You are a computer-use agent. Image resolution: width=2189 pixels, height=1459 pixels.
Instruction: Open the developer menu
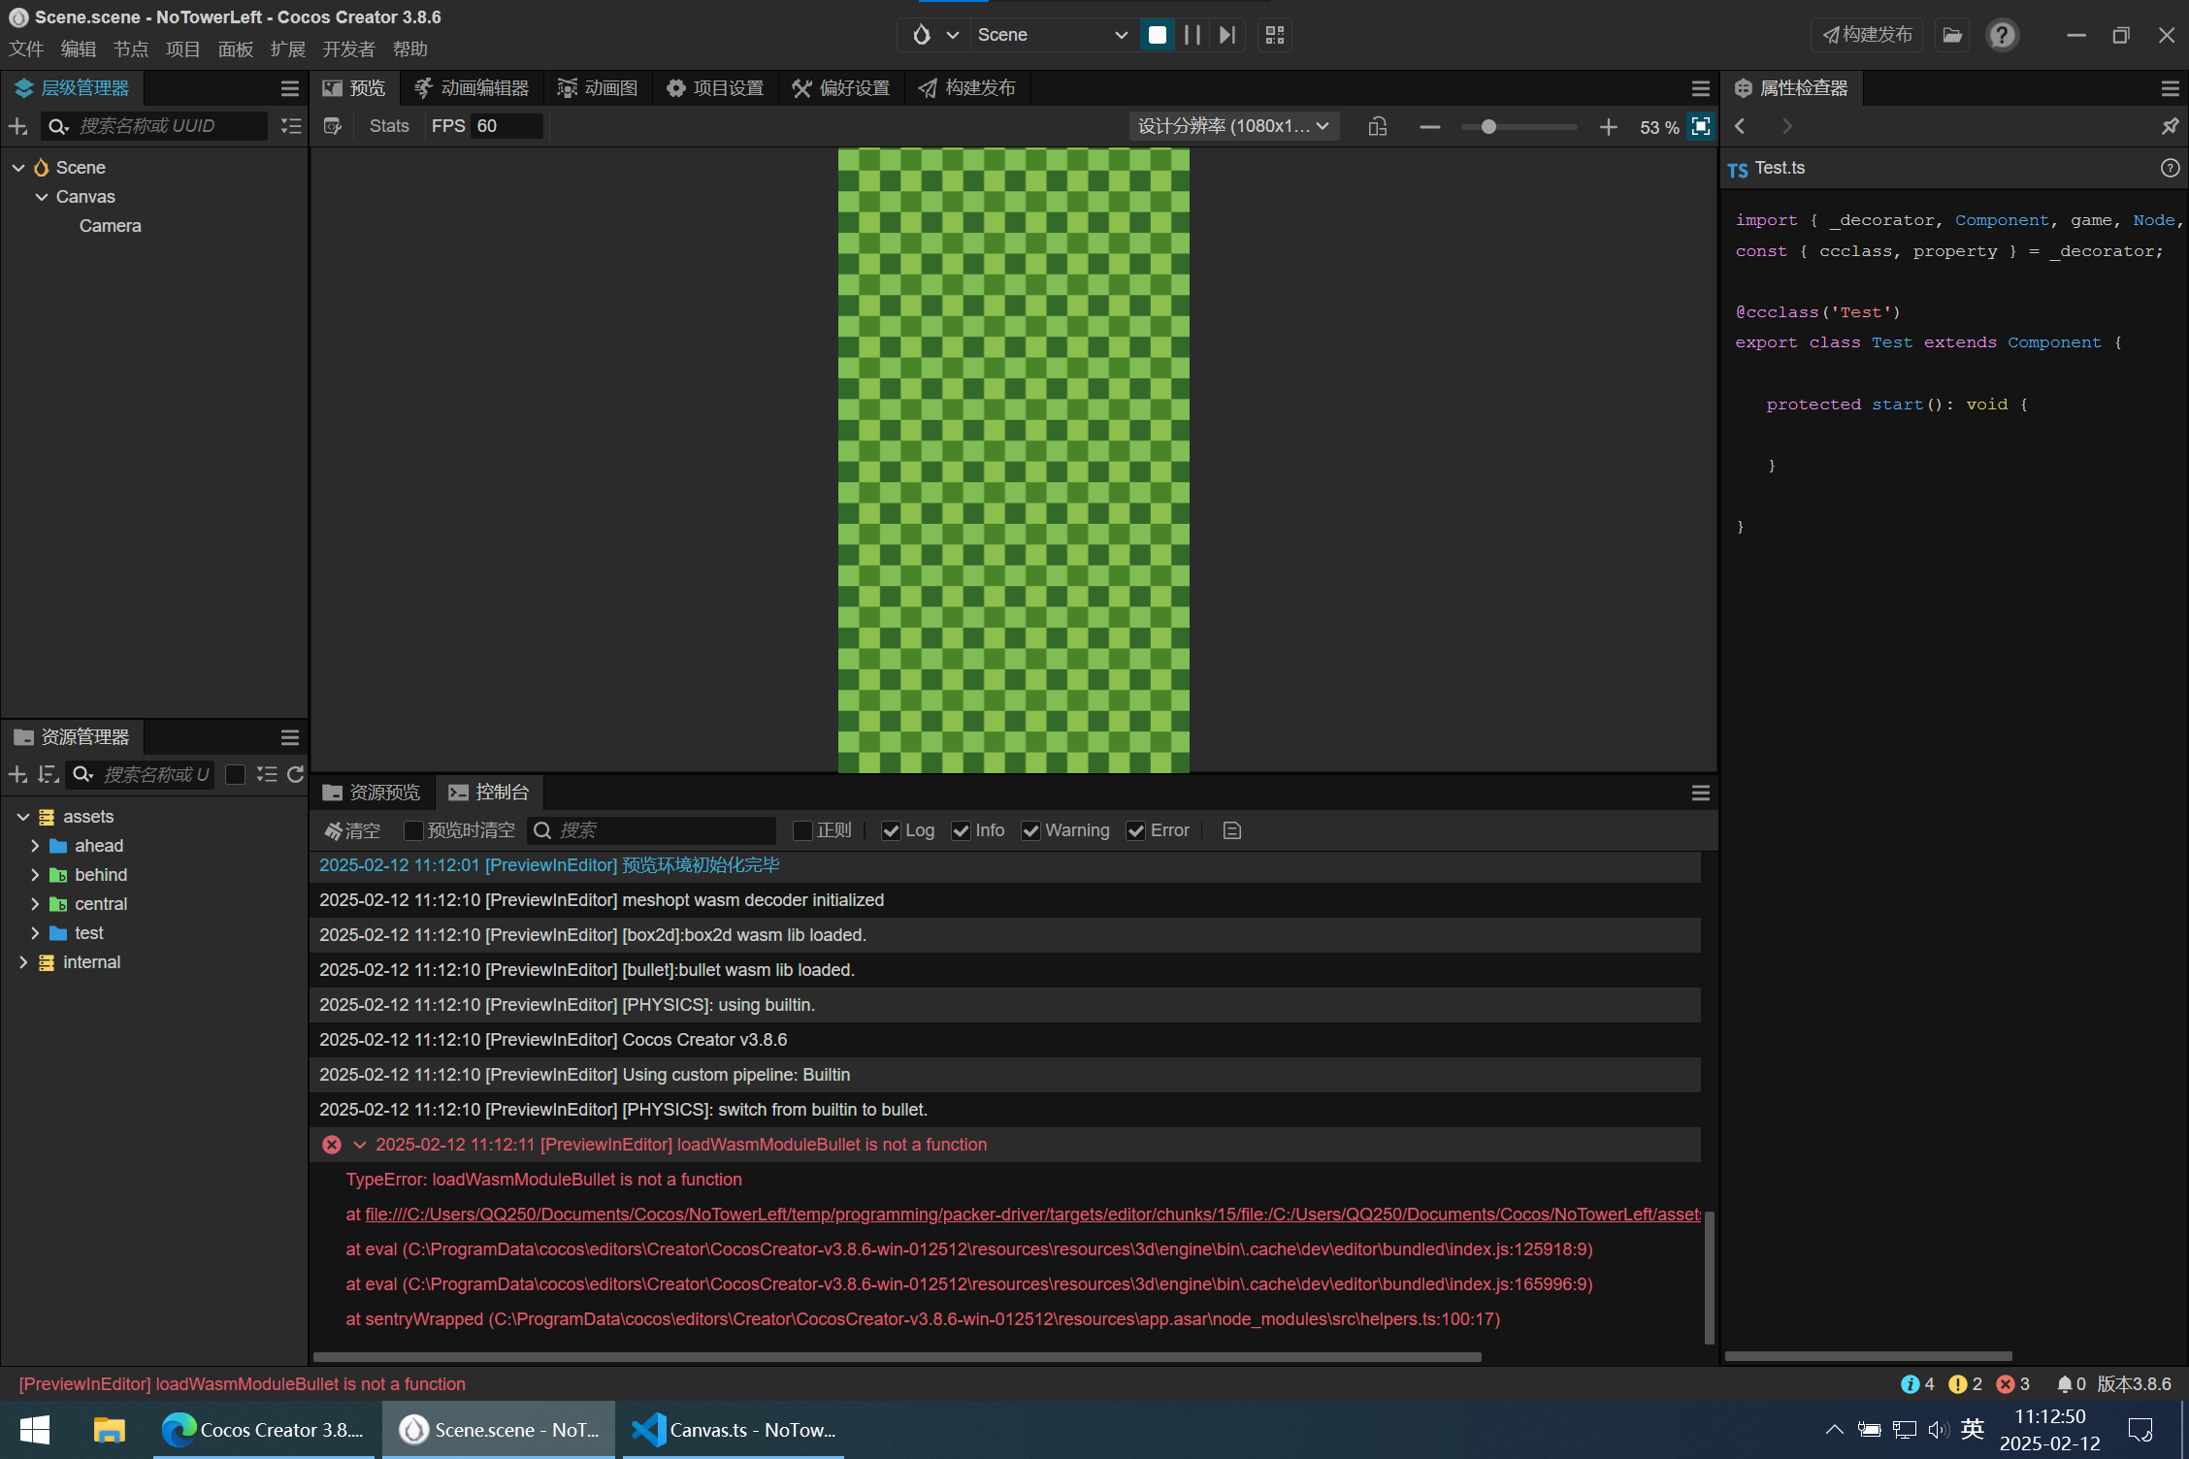348,49
